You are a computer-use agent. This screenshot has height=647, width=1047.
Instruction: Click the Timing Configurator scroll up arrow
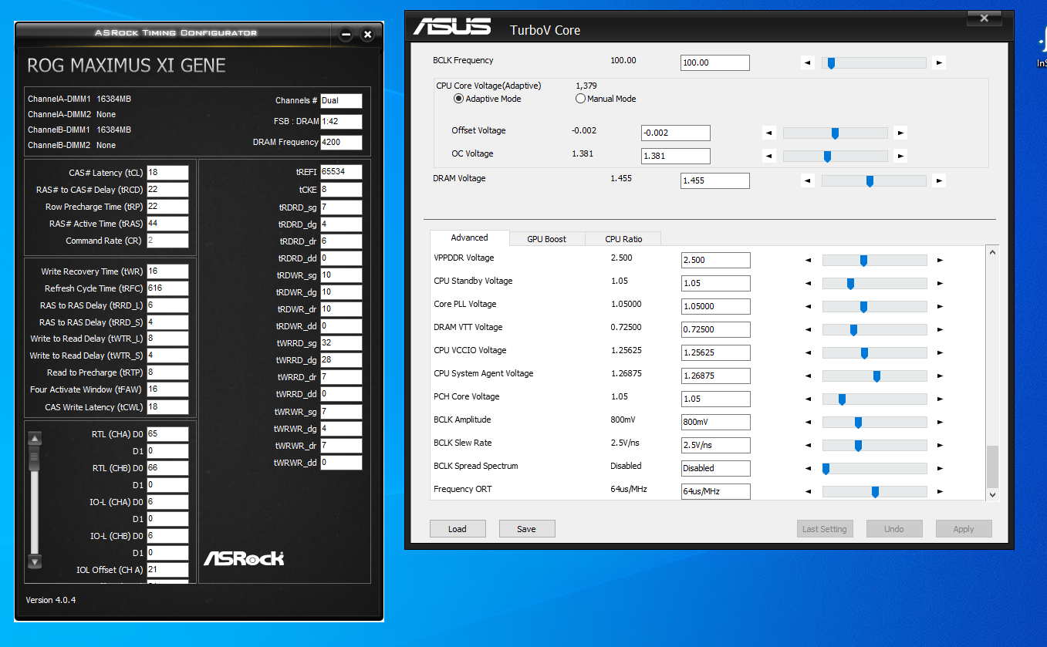34,439
